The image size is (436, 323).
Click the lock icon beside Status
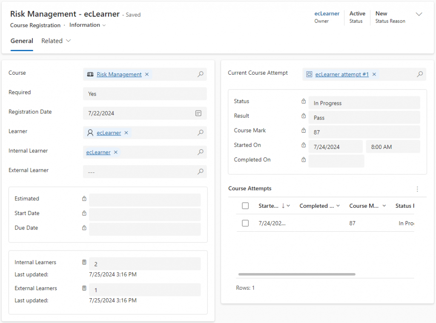304,101
